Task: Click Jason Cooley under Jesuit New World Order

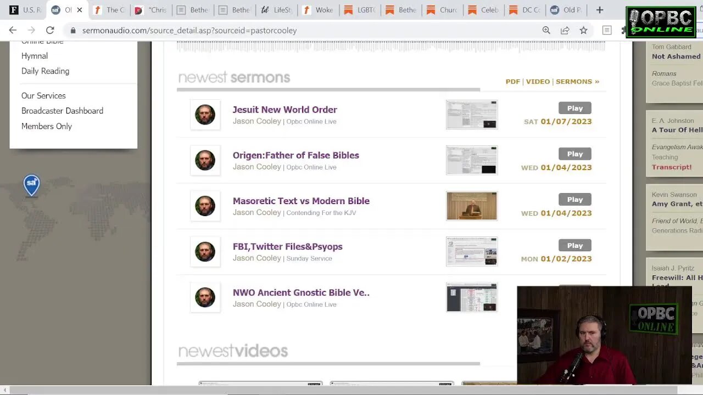Action: (x=256, y=121)
